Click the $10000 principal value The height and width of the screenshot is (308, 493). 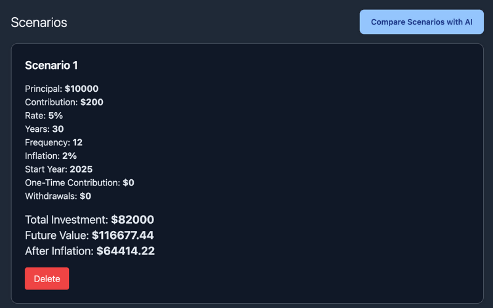[x=81, y=89]
